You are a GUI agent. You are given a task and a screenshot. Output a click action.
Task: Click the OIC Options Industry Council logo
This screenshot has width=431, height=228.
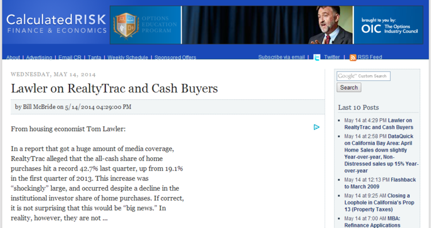tap(389, 26)
